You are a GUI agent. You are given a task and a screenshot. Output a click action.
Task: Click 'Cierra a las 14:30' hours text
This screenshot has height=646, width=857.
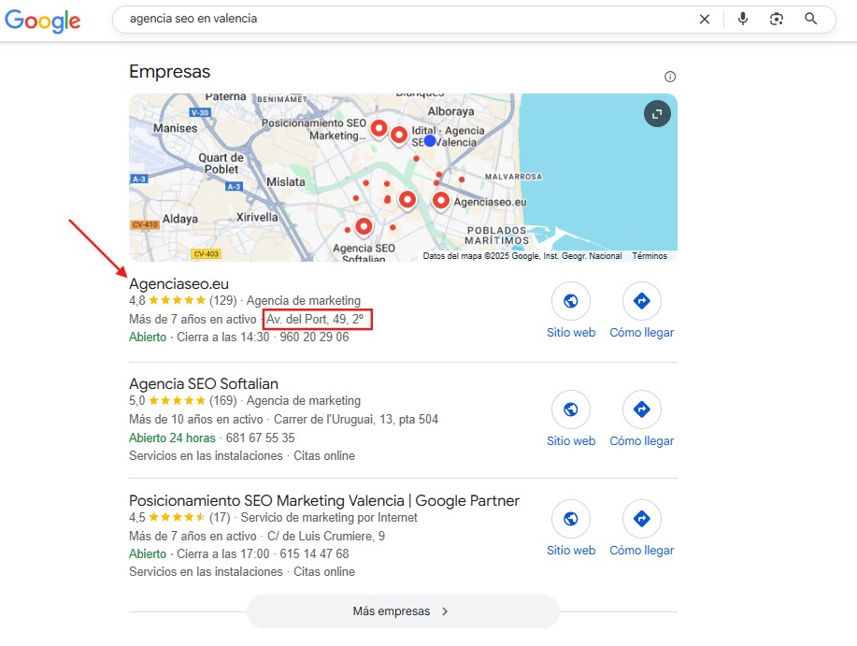tap(223, 337)
